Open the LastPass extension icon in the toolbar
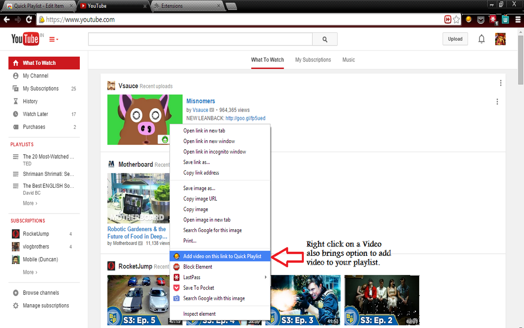The height and width of the screenshot is (328, 524). 493,19
